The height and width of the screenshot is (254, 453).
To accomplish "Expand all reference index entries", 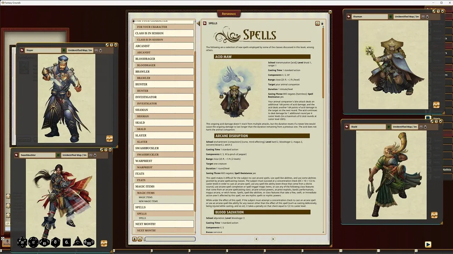I will tap(134, 239).
